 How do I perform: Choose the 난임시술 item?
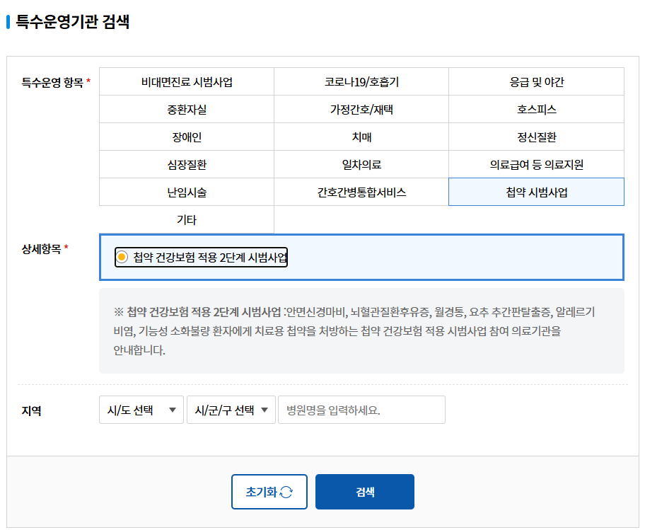pos(186,192)
